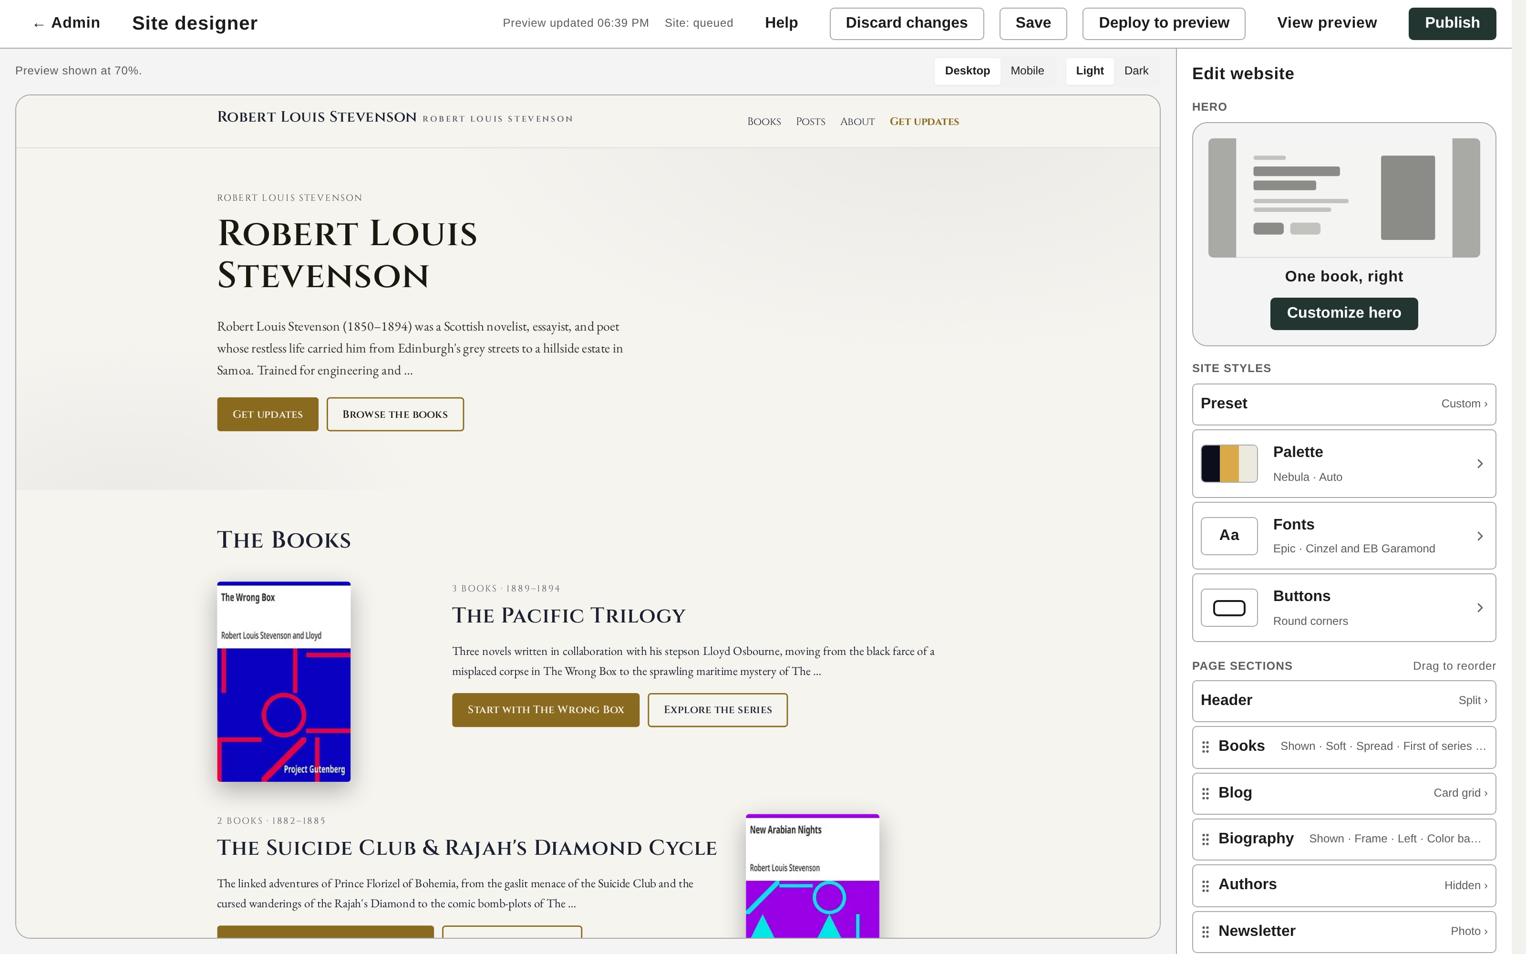
Task: Click the New Arabian Nights book cover
Action: pos(812,876)
